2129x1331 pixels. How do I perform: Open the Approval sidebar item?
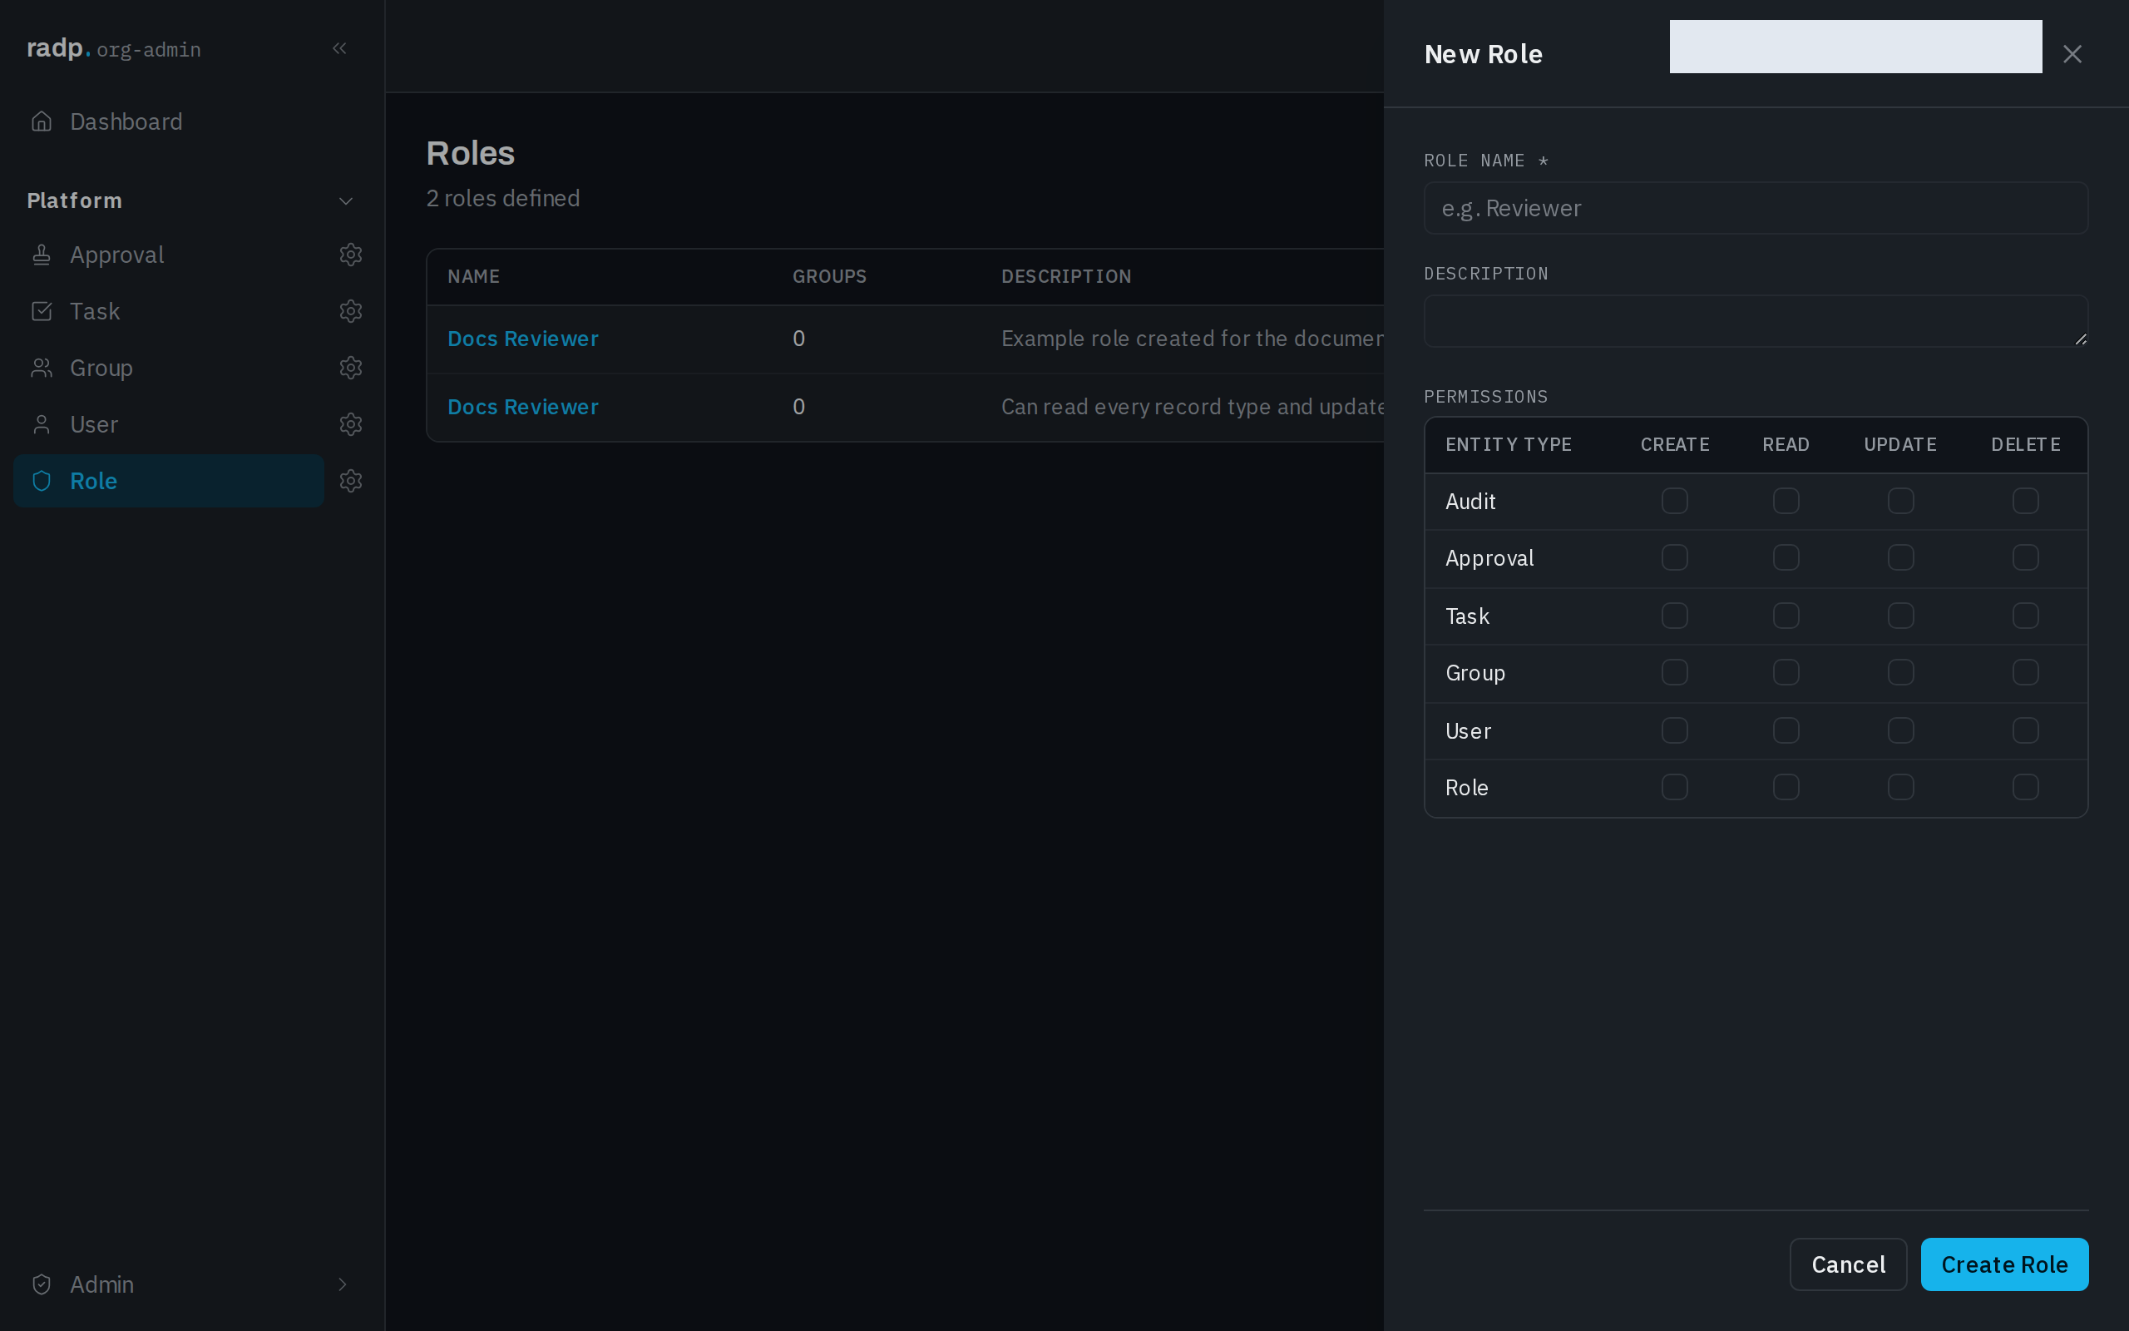[x=169, y=255]
